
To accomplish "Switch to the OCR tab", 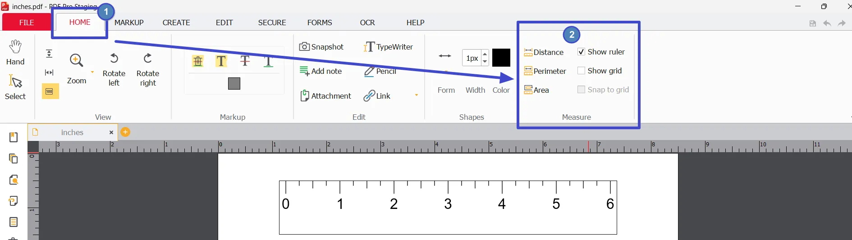I will tap(367, 23).
